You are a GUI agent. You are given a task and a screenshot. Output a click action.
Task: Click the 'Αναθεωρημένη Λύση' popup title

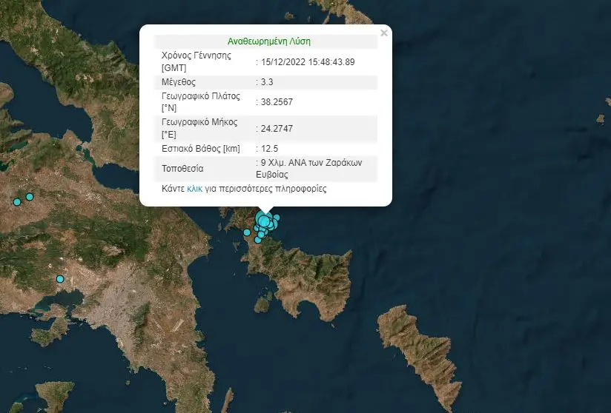click(x=265, y=41)
